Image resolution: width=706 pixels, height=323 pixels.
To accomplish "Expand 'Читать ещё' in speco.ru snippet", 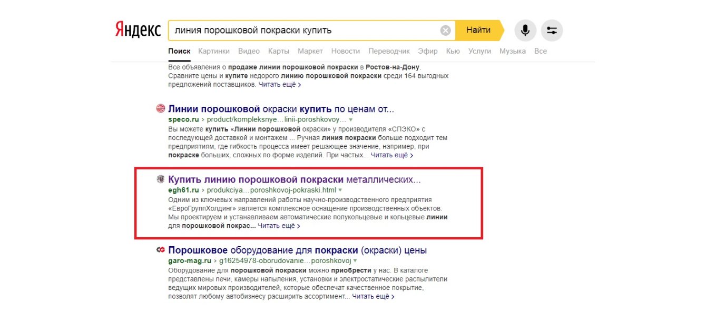I will [x=392, y=155].
